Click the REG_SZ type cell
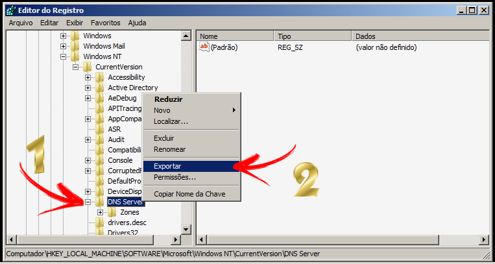 click(x=290, y=47)
